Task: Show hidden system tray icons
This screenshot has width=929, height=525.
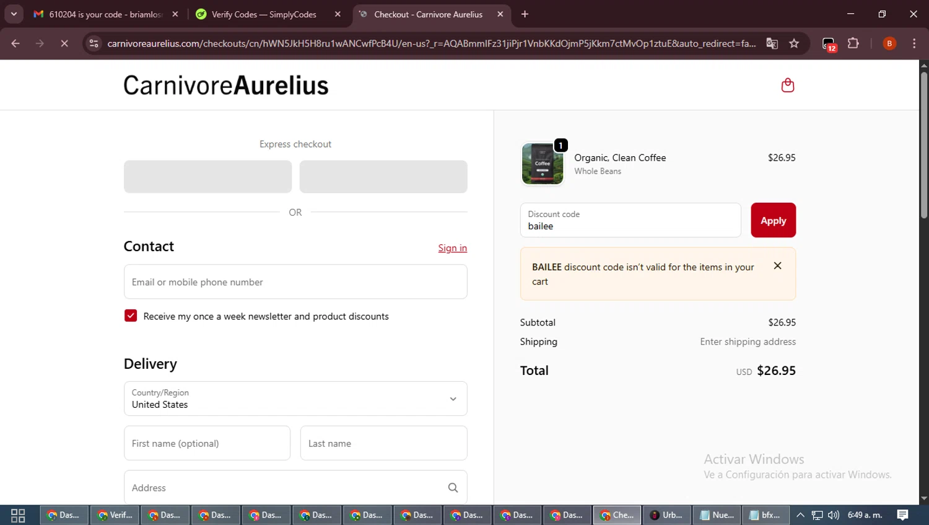Action: (x=800, y=515)
